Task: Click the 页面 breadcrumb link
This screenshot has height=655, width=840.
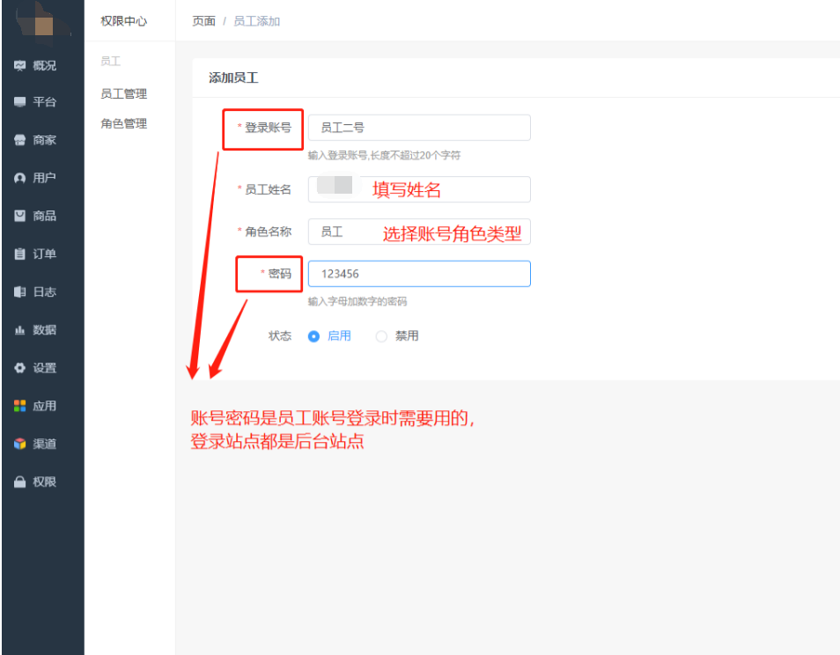Action: [203, 21]
